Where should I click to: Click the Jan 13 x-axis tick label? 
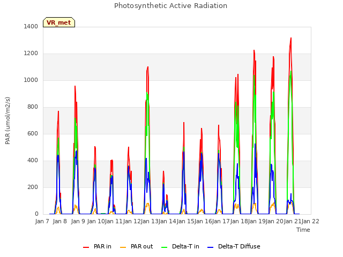pyautogui.click(x=149, y=221)
